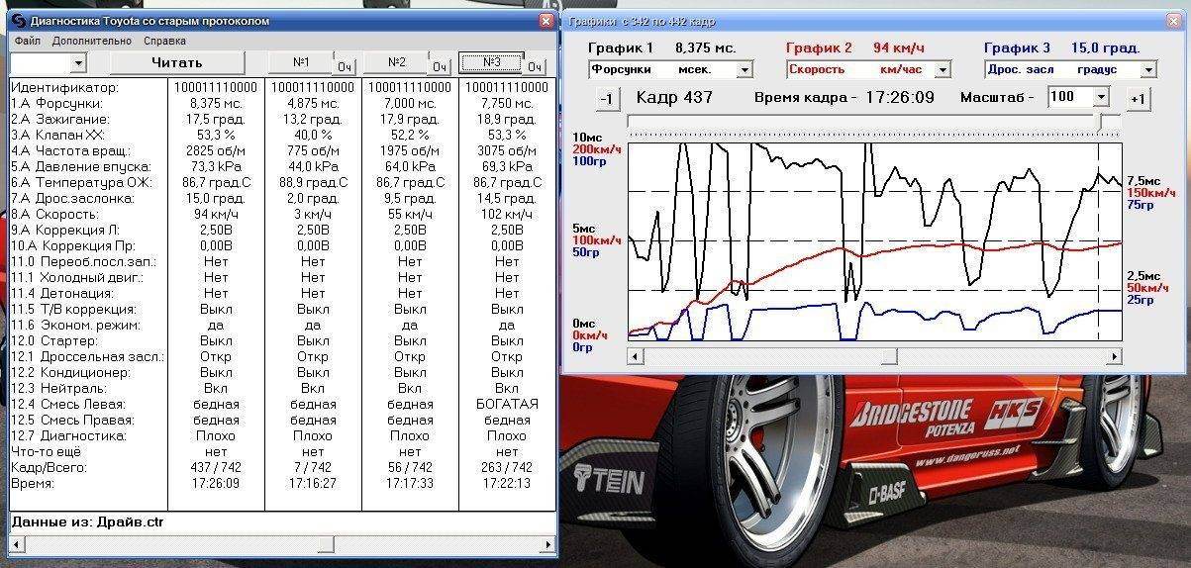Viewport: 1191px width, 568px height.
Task: Click the Читать button
Action: coord(177,62)
